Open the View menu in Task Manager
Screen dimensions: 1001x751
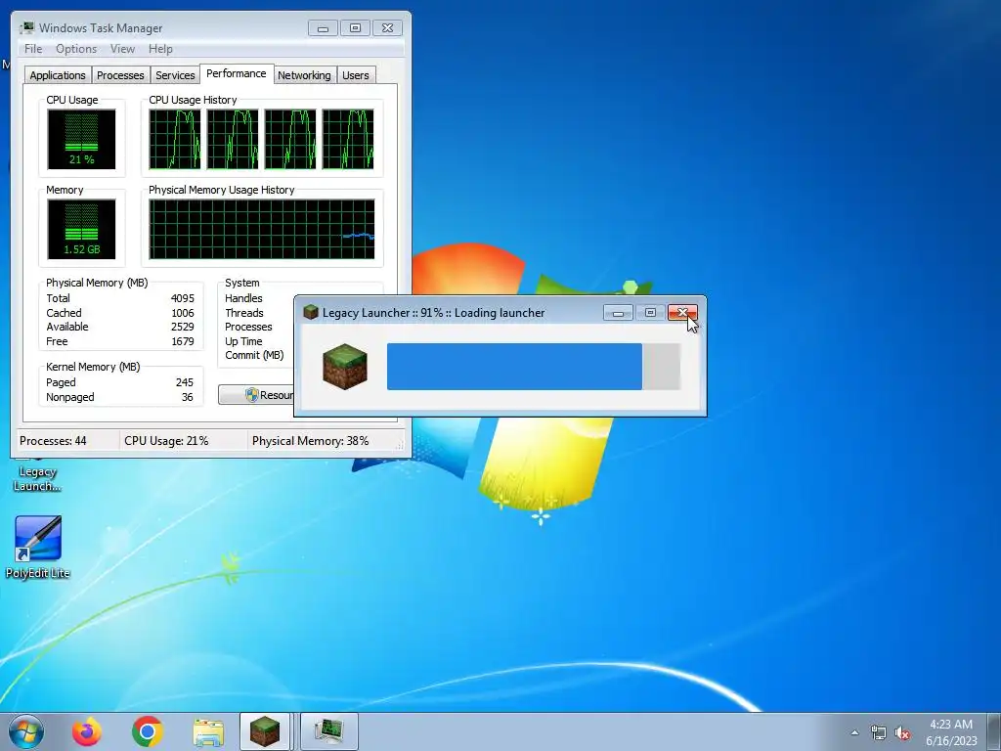click(x=122, y=49)
